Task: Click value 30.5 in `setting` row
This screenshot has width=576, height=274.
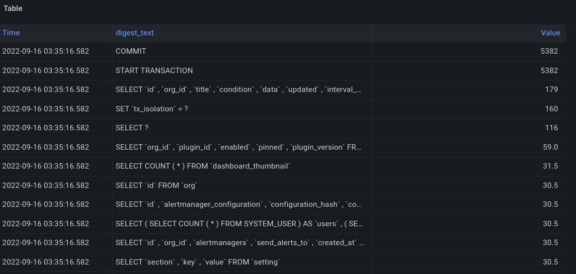Action: [x=550, y=262]
